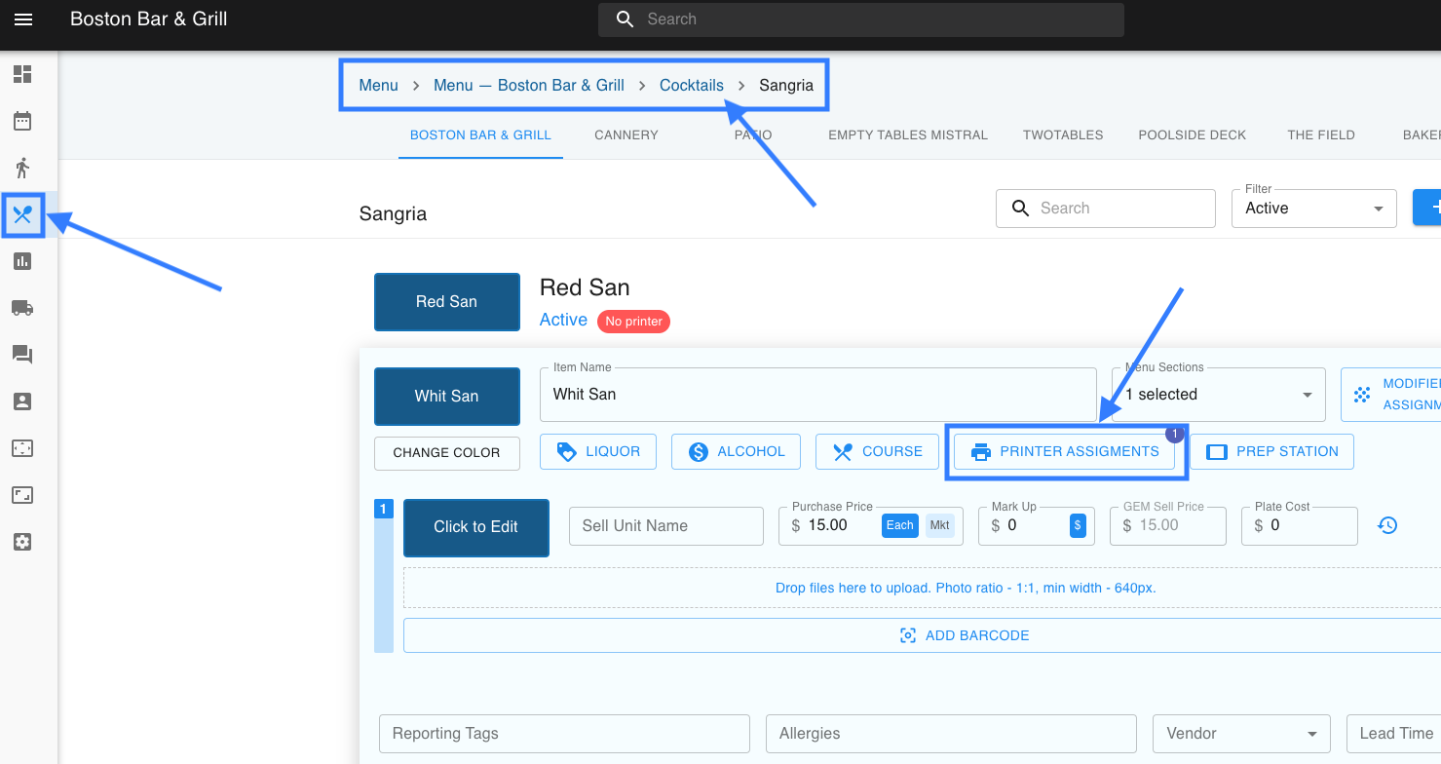This screenshot has width=1441, height=764.
Task: Go to Cocktails breadcrumb link
Action: (x=691, y=86)
